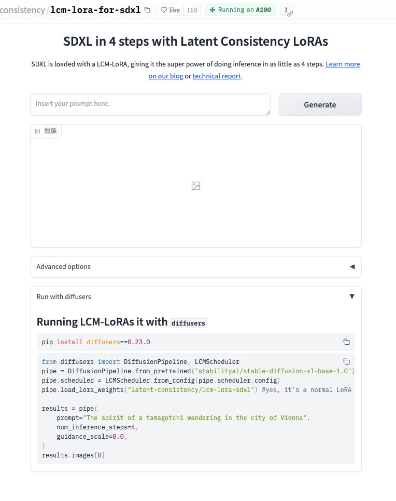Image resolution: width=396 pixels, height=501 pixels.
Task: Focus the 'Insert your prompt here' field
Action: (150, 104)
